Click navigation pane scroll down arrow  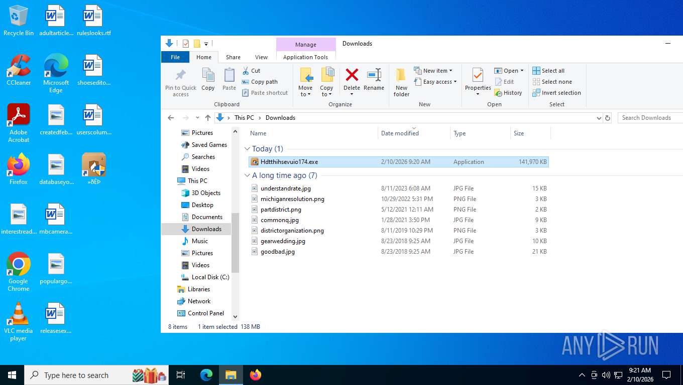click(235, 316)
